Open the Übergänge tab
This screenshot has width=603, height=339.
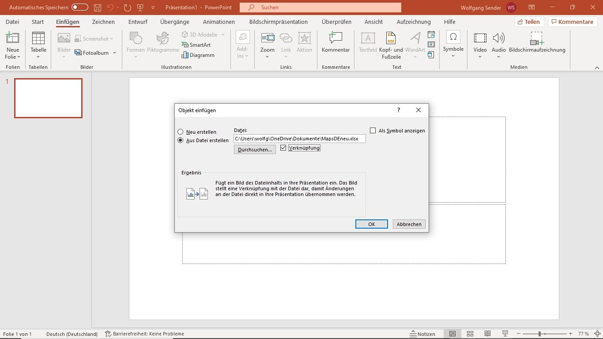[x=175, y=22]
